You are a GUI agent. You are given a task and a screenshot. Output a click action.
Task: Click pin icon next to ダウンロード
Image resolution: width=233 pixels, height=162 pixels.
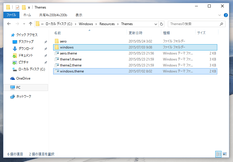click(46, 49)
